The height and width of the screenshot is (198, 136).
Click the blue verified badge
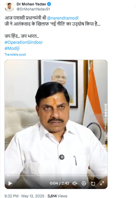click(49, 4)
